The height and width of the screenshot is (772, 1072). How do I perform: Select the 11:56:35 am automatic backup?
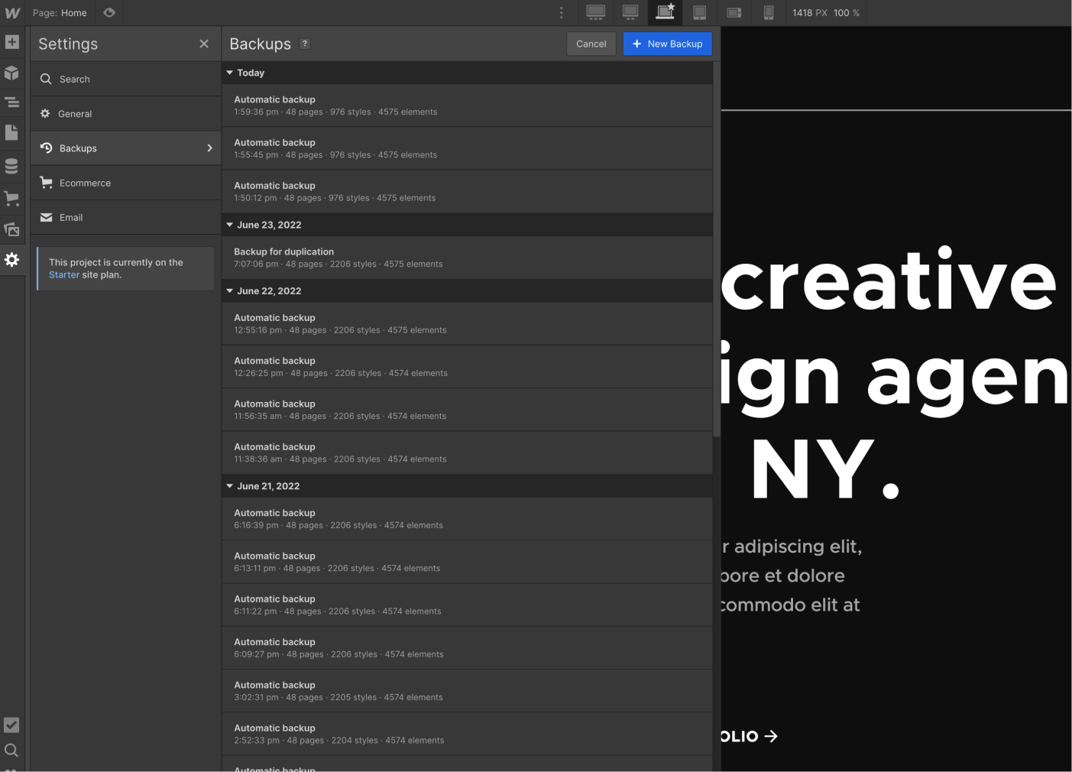click(x=467, y=410)
